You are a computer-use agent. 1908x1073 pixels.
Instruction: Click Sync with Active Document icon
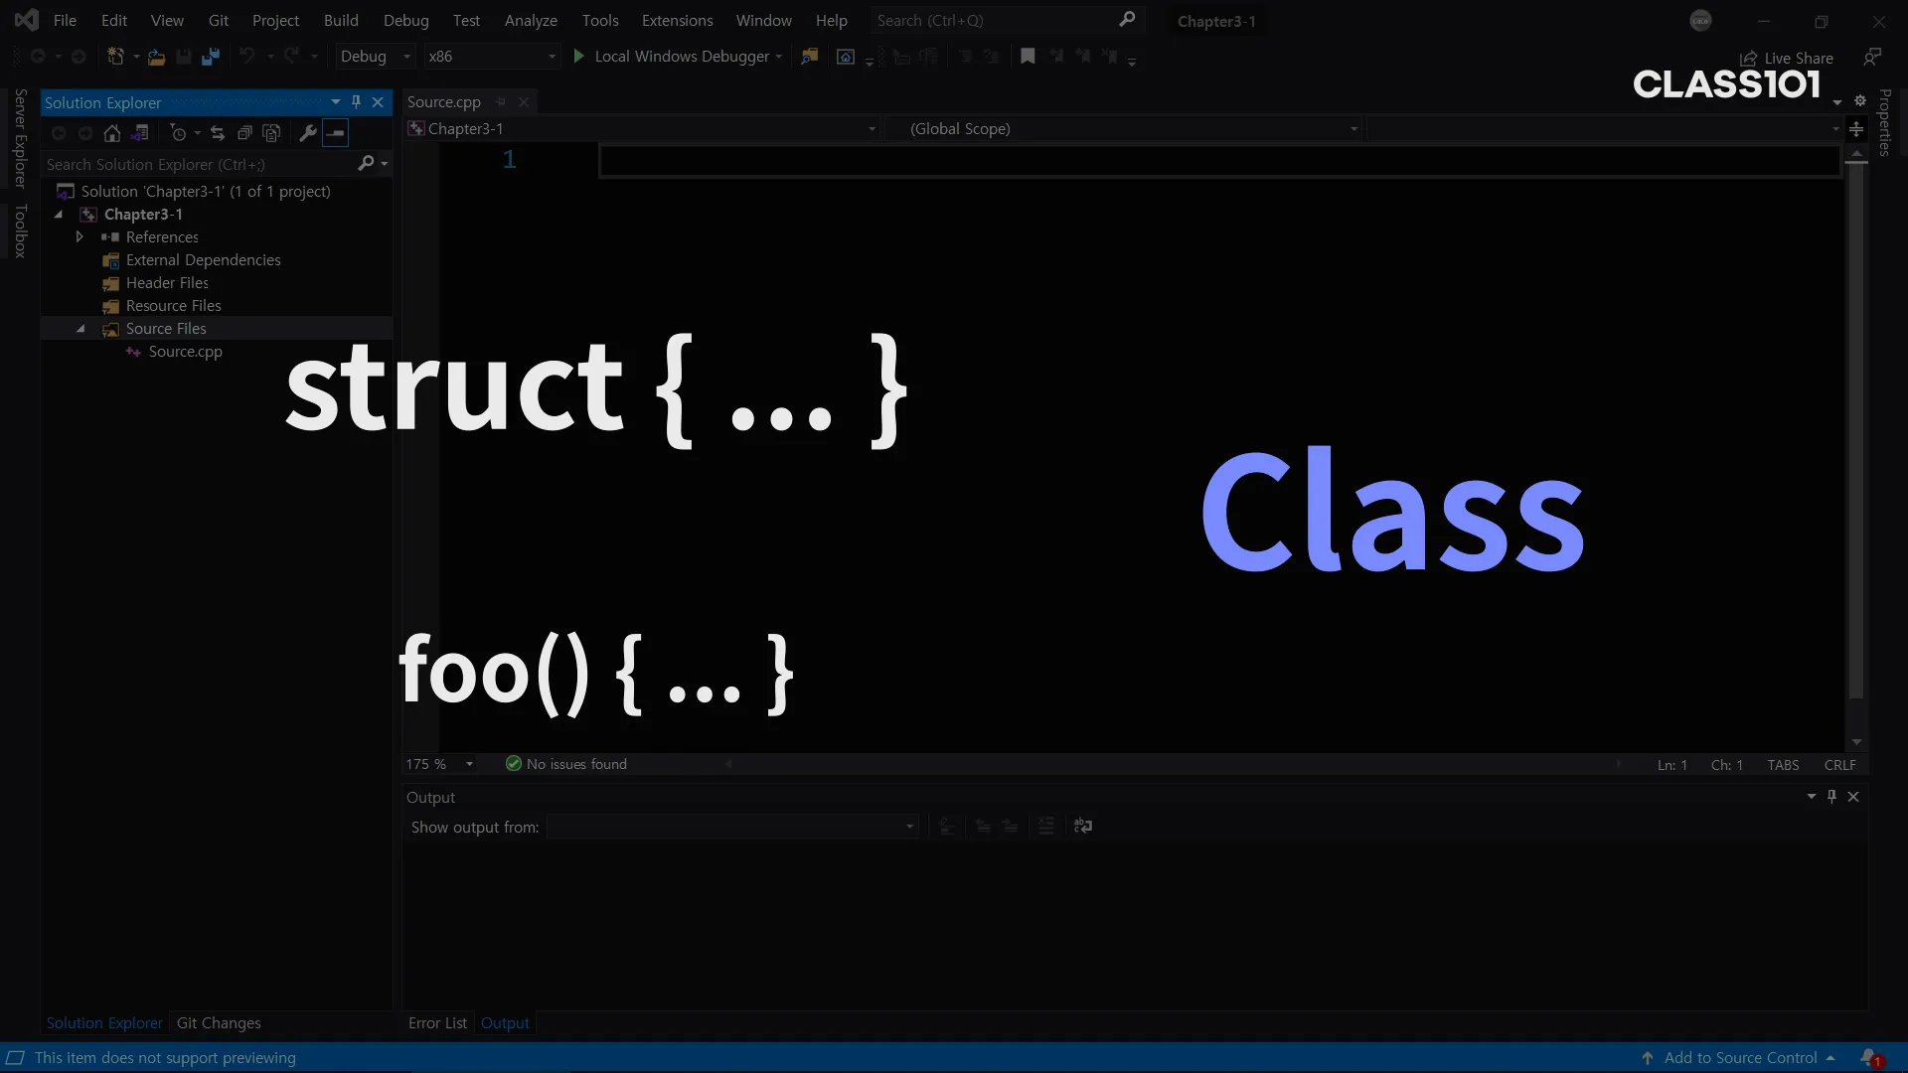click(218, 133)
